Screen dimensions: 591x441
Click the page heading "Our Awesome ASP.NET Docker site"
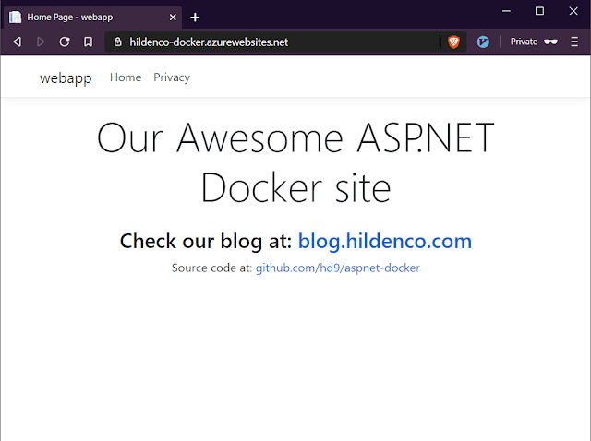[x=295, y=162]
